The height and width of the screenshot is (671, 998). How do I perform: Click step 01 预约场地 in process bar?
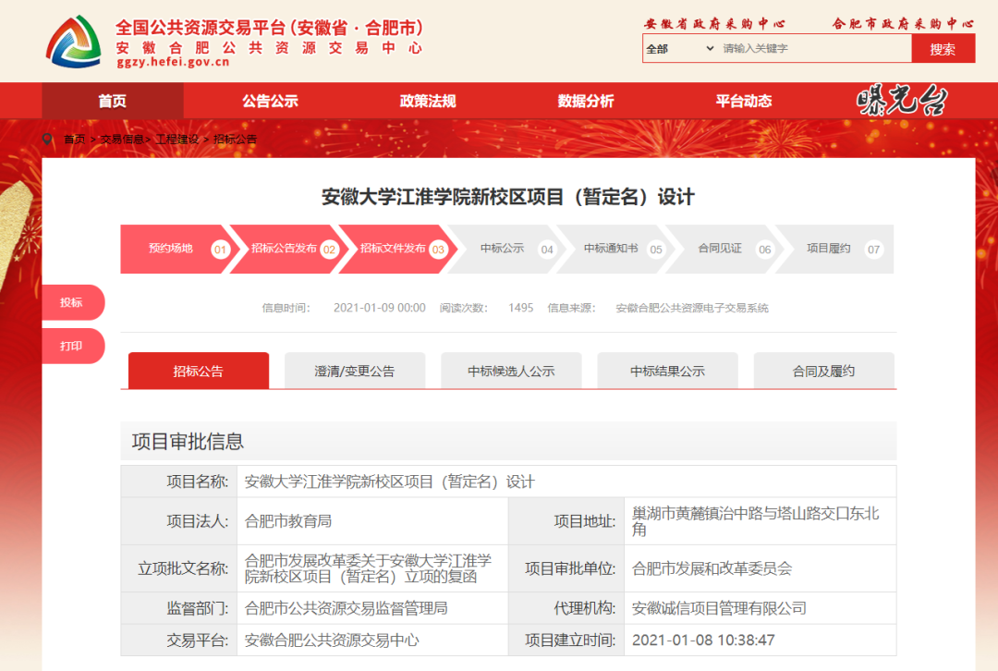[x=171, y=249]
